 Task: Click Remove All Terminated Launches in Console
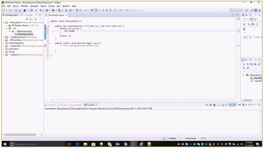tap(214, 105)
